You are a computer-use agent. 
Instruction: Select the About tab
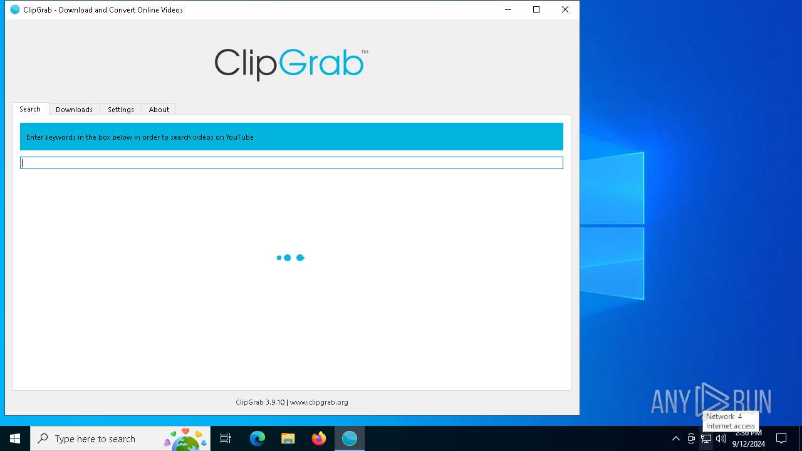tap(159, 110)
